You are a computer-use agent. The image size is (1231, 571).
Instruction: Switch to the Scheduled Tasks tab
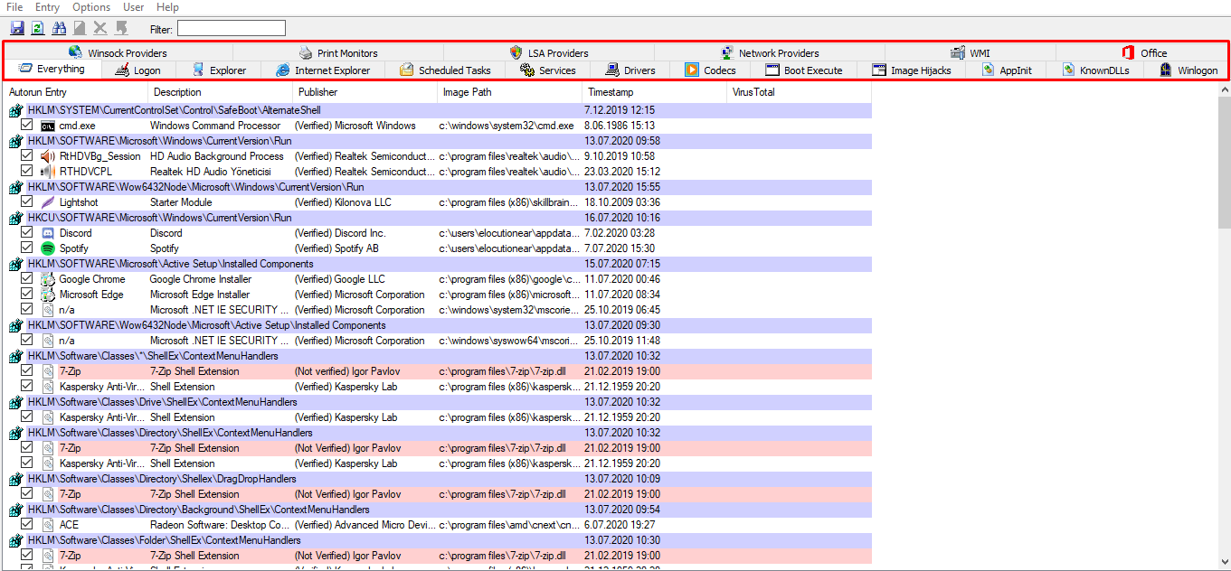coord(446,70)
